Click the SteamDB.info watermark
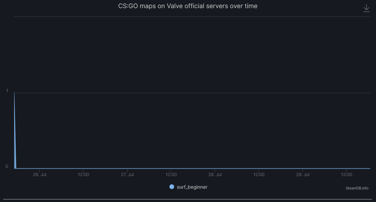376x202 pixels. click(x=357, y=188)
